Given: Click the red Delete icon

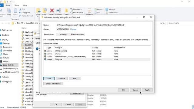Looking at the screenshot, I should click(x=52, y=11).
